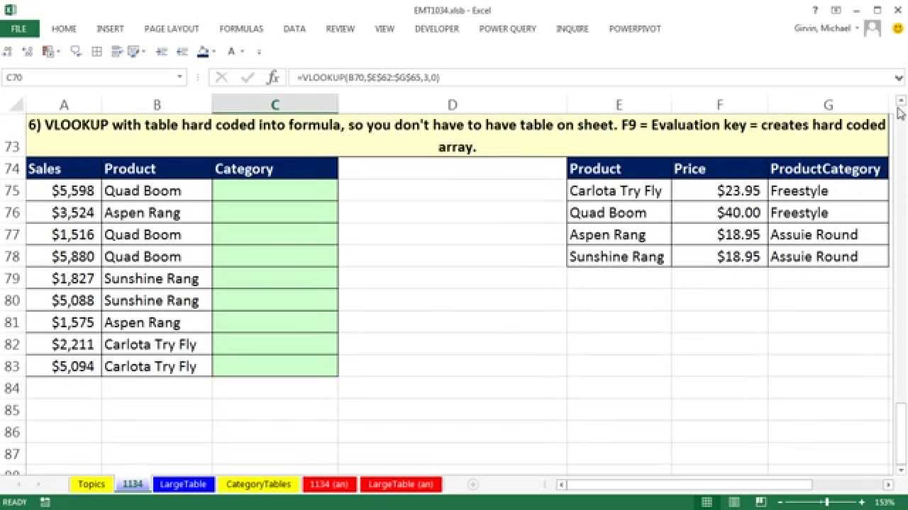Click the borders grid icon in toolbar
Viewport: 908px width, 510px height.
click(97, 51)
